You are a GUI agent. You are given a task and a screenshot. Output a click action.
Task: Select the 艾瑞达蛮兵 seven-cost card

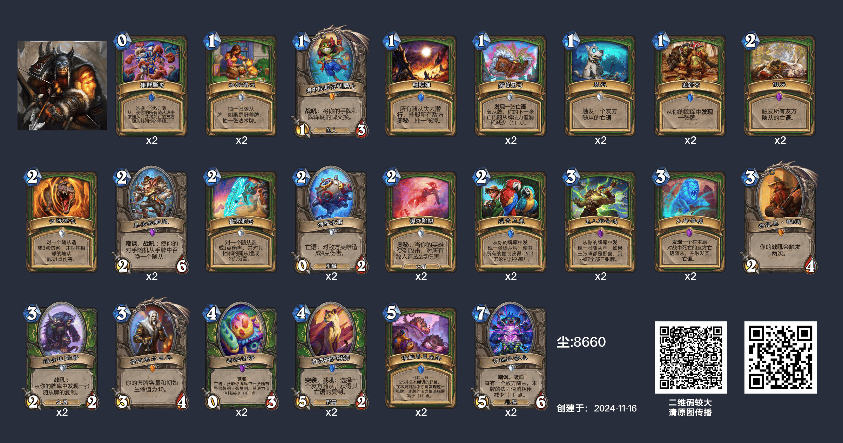(x=511, y=356)
